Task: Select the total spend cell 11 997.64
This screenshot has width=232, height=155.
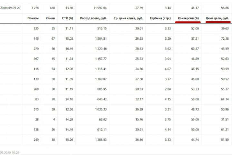Action: (100, 7)
